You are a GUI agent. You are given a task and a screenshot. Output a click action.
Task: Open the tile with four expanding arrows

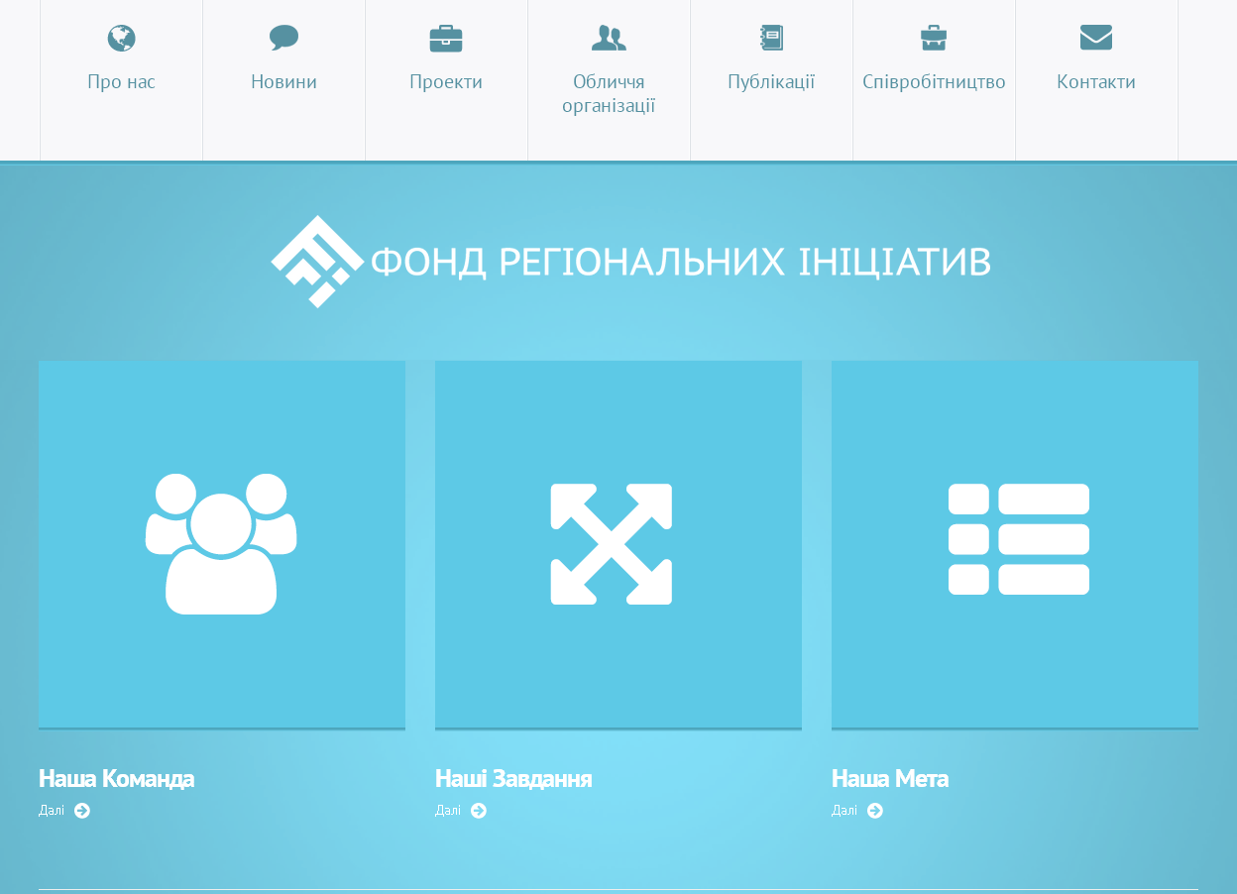point(618,544)
